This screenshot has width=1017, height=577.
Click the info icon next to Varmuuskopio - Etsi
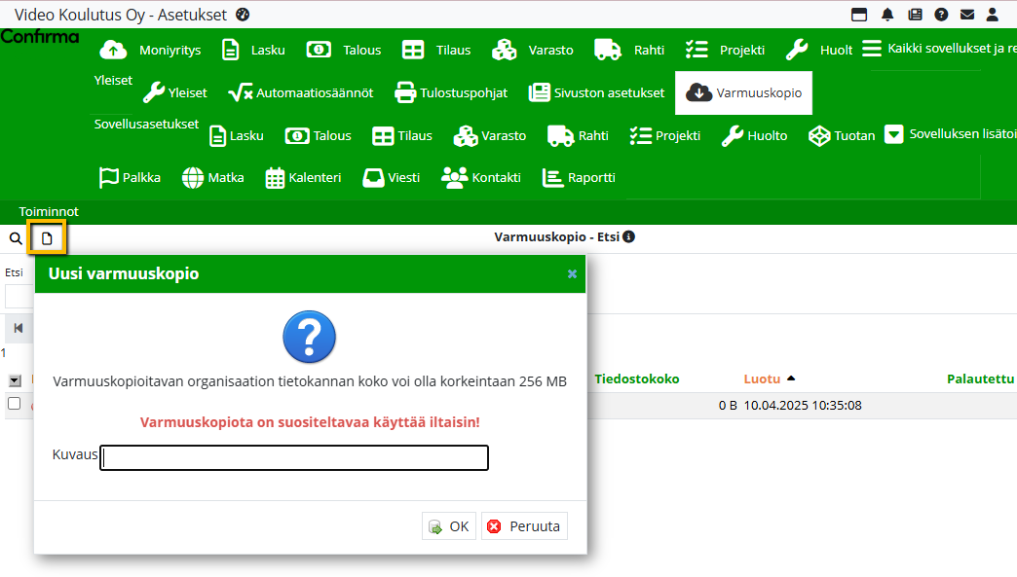click(x=629, y=237)
